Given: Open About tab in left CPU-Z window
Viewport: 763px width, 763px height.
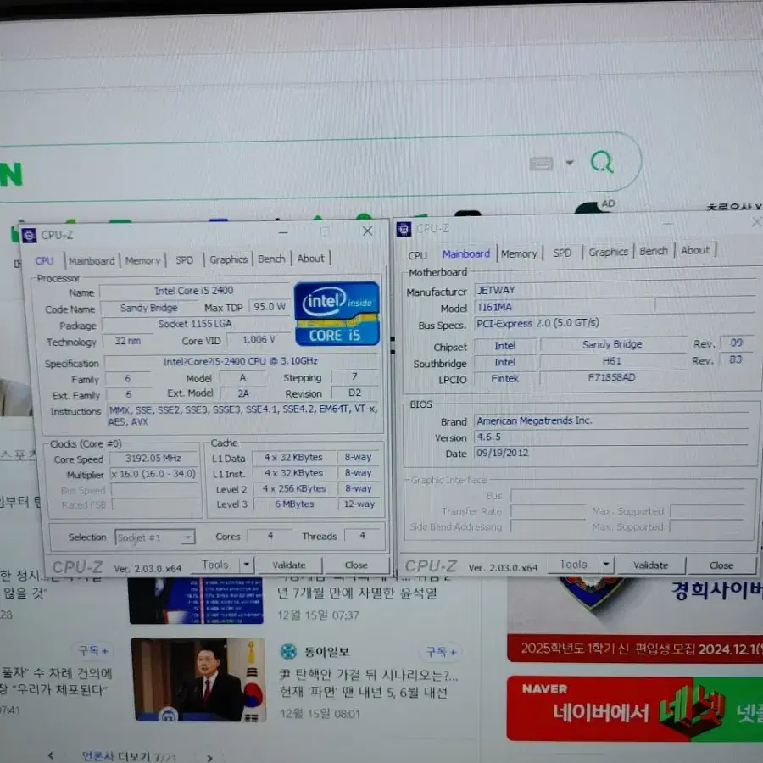Looking at the screenshot, I should (310, 258).
